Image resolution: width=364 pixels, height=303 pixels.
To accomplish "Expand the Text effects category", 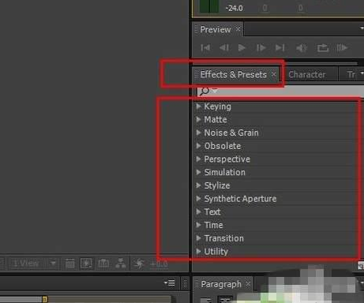I will [199, 211].
